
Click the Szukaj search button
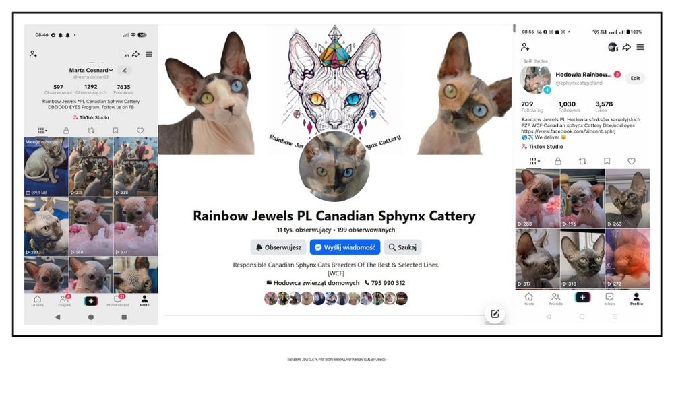pos(402,247)
